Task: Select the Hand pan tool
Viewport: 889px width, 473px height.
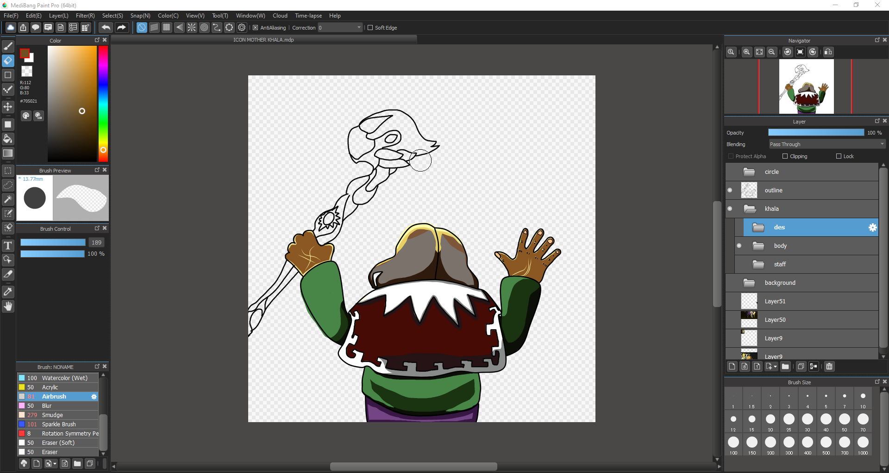Action: (8, 306)
